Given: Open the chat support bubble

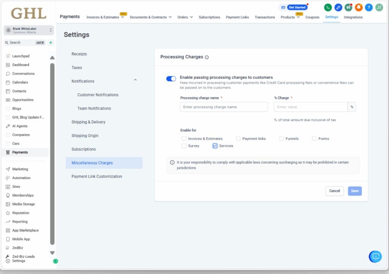Looking at the screenshot, I should [x=375, y=257].
